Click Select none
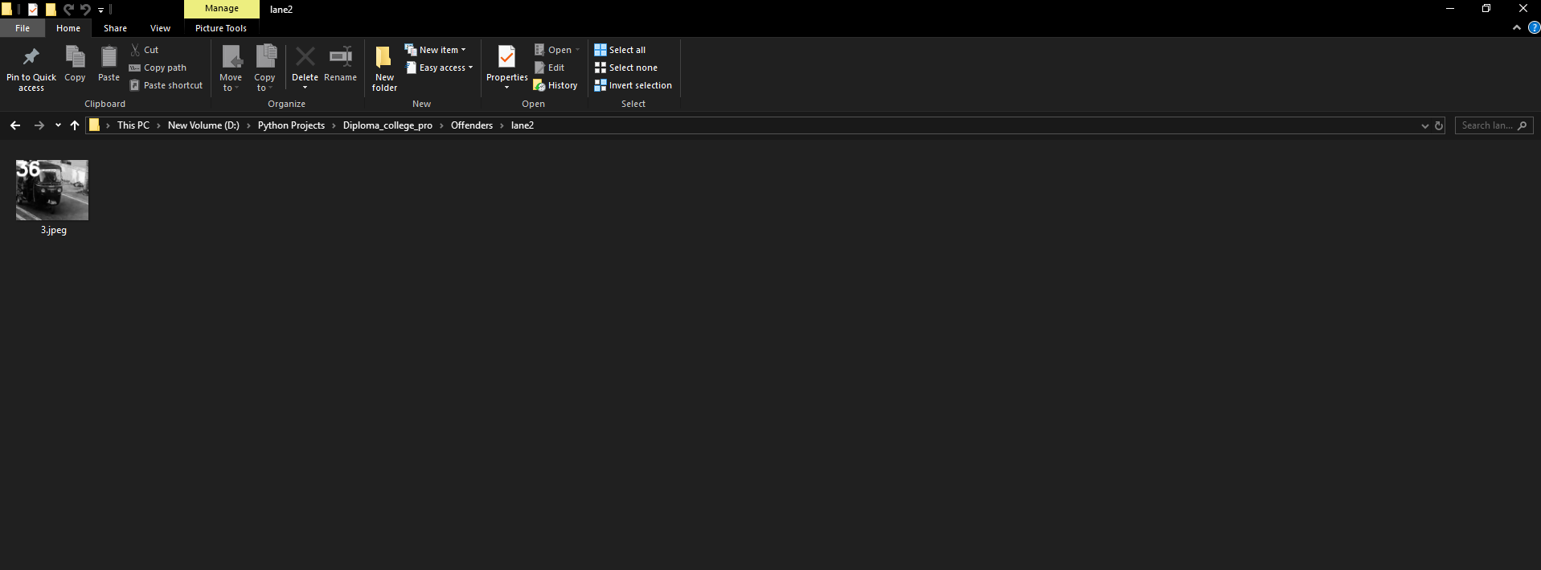This screenshot has height=570, width=1541. pos(625,68)
